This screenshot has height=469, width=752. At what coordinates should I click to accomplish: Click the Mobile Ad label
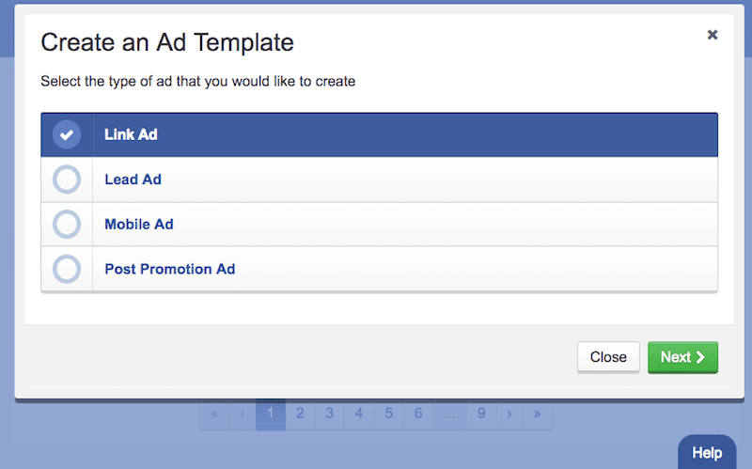pos(139,225)
